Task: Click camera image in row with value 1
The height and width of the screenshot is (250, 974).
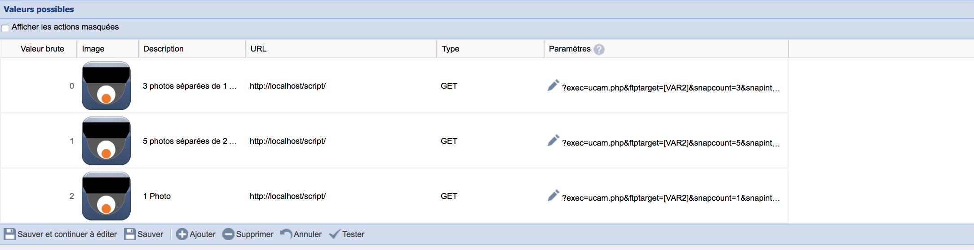Action: [106, 141]
